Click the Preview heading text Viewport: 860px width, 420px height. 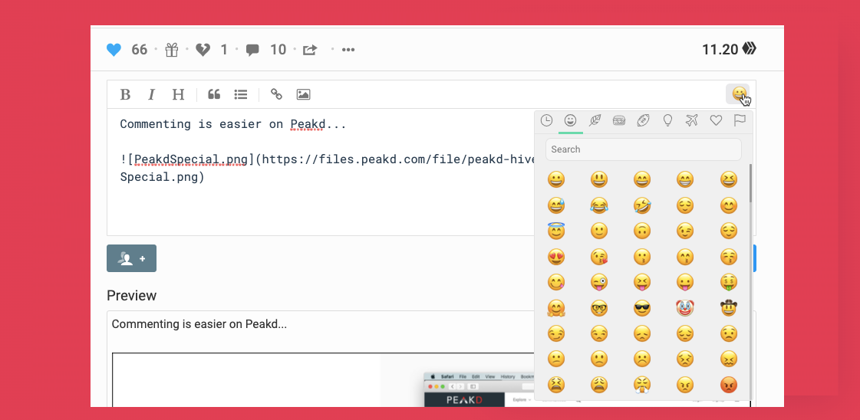coord(132,296)
